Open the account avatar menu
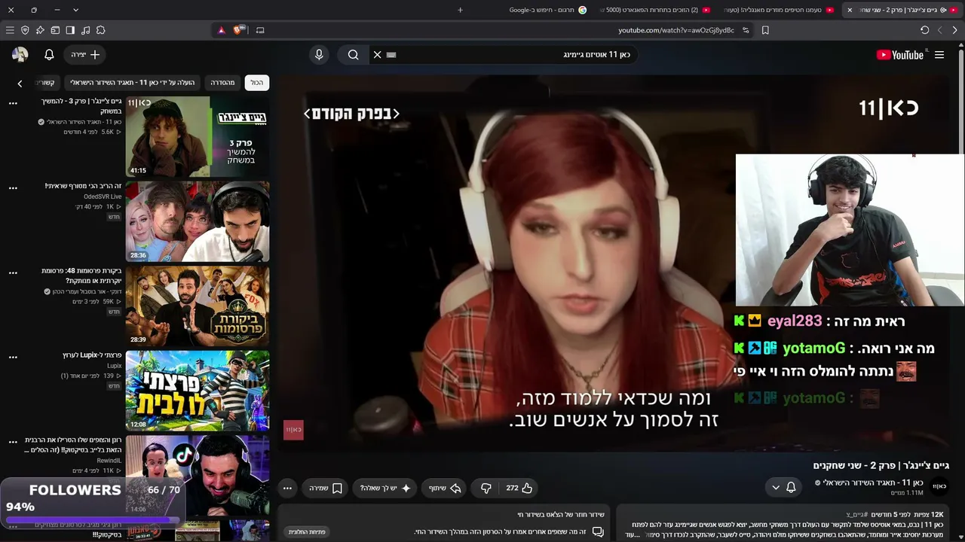Screen dimensions: 965x542 pyautogui.click(x=20, y=55)
